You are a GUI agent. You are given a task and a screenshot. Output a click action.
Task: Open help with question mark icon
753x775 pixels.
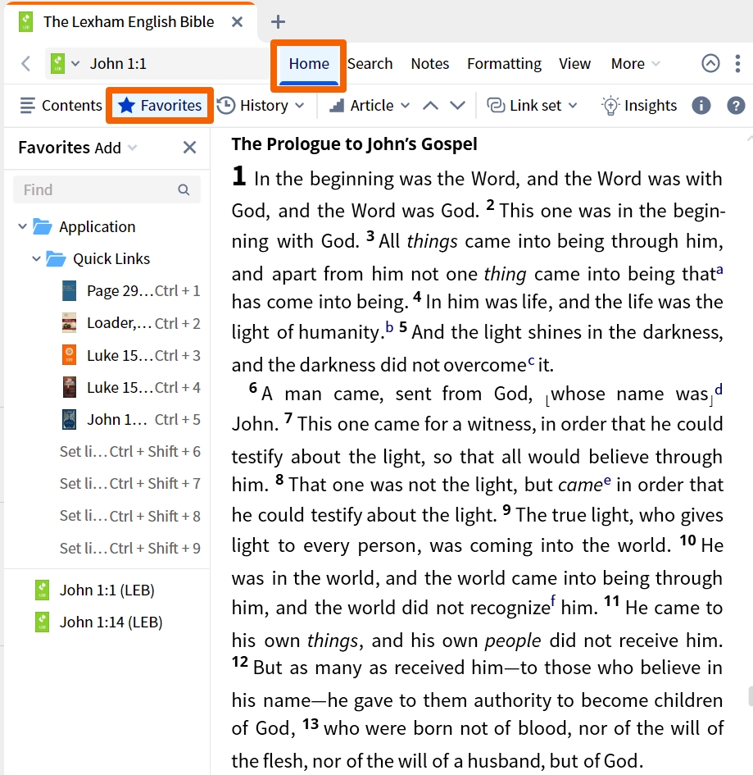(736, 105)
